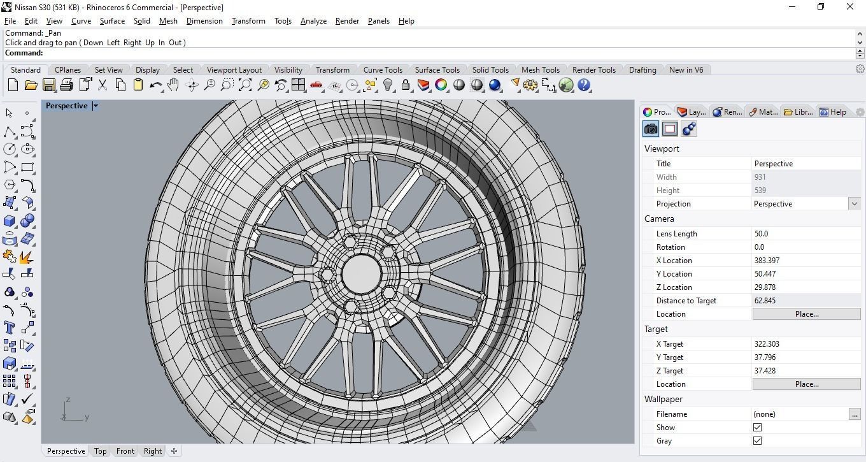Select the Polyline tool in left sidebar
The height and width of the screenshot is (462, 866).
pos(10,131)
